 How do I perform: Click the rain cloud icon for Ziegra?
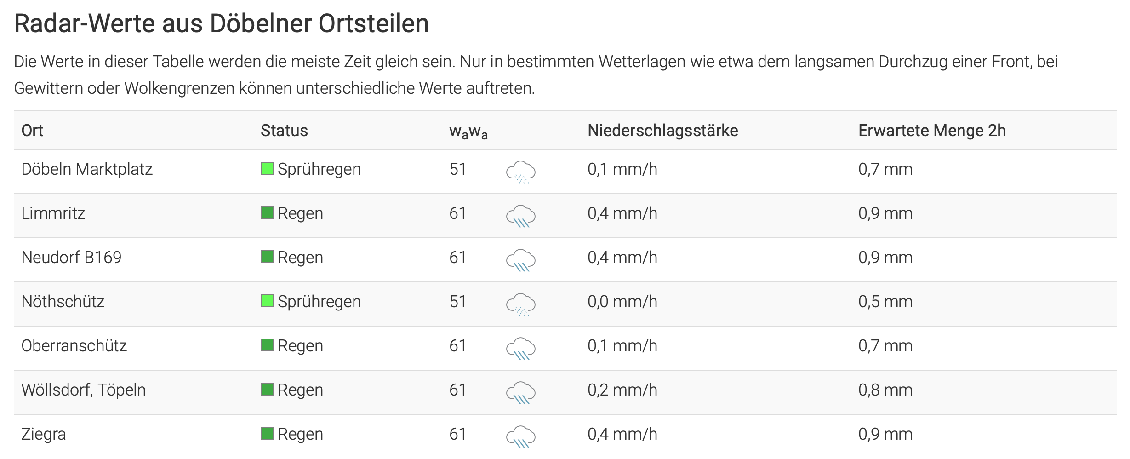[x=520, y=436]
